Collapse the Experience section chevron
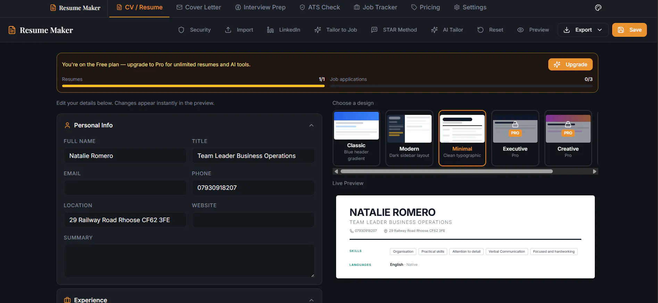Image resolution: width=658 pixels, height=303 pixels. pyautogui.click(x=311, y=300)
